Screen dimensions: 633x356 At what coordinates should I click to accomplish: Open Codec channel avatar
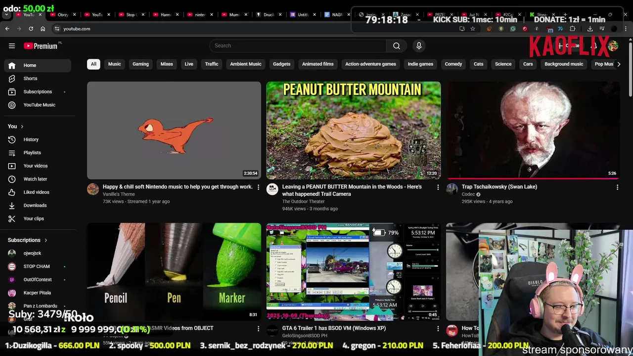(452, 189)
